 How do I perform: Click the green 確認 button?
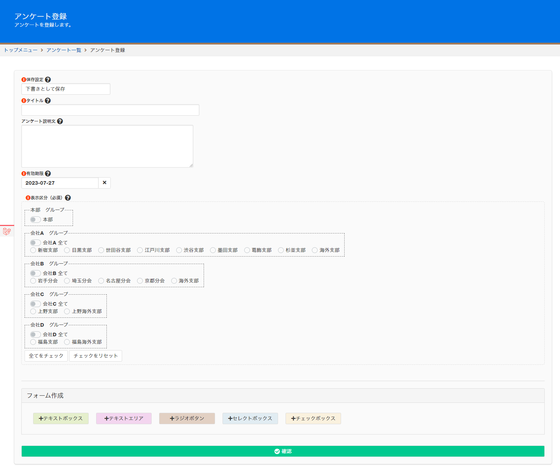(x=283, y=451)
